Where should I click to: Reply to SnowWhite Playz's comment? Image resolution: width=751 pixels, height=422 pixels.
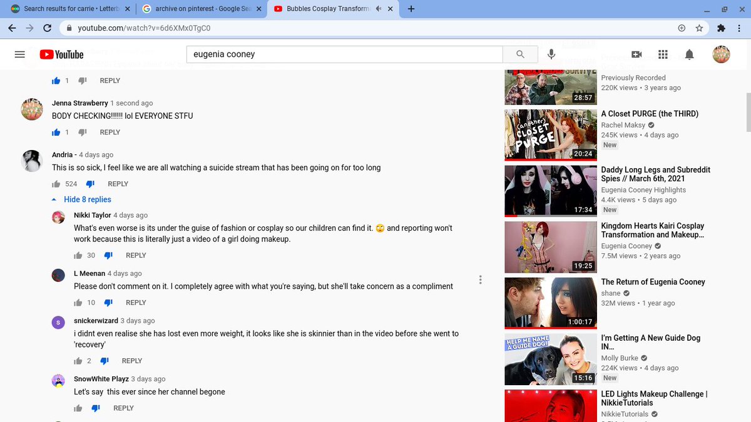tap(123, 408)
